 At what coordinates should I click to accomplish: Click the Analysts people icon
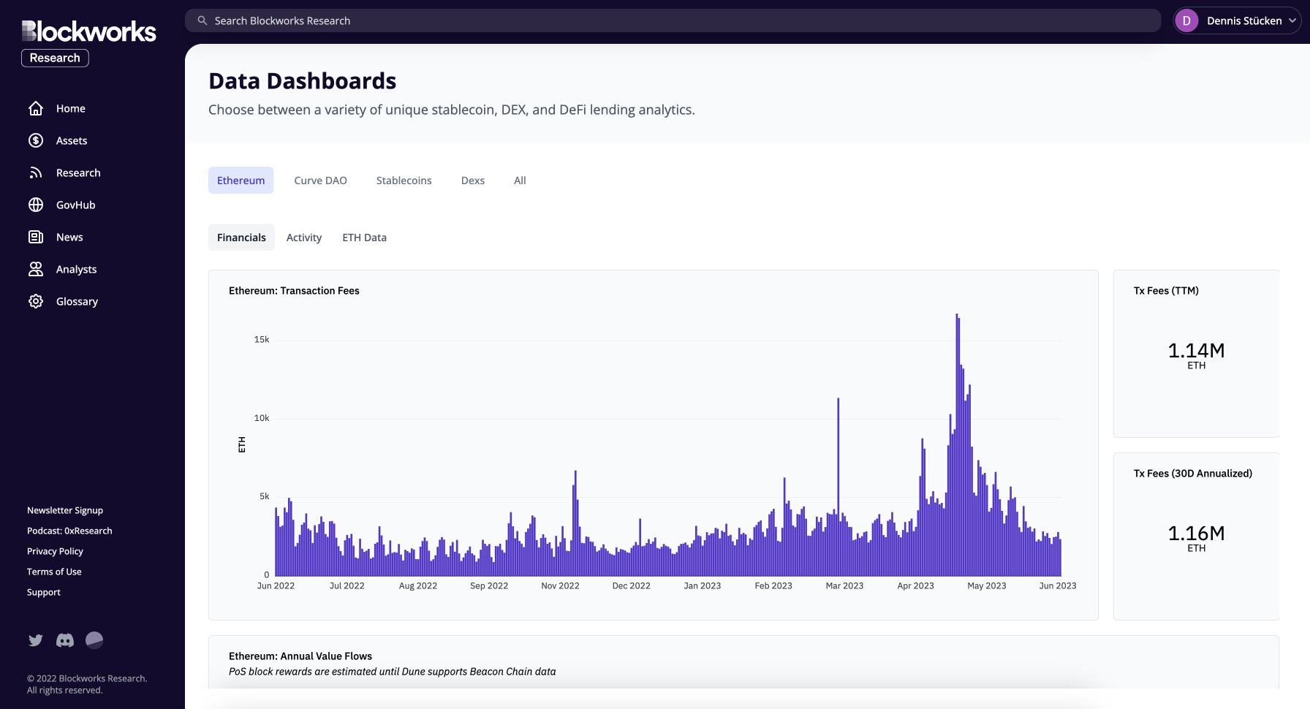(36, 269)
